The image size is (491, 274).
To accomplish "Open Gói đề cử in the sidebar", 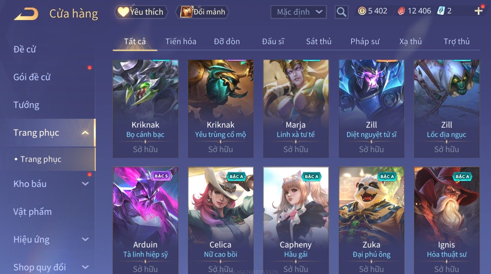I will point(32,77).
